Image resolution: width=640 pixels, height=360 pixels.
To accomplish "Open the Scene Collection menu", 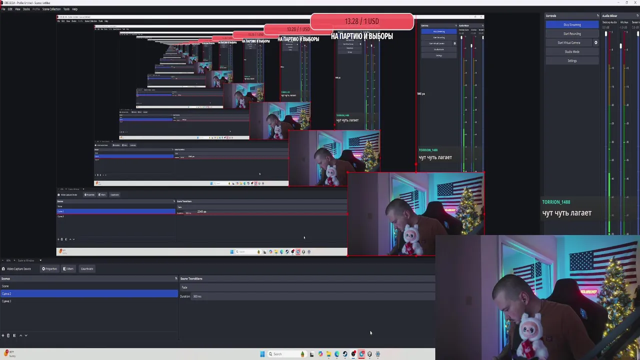I will pos(51,9).
